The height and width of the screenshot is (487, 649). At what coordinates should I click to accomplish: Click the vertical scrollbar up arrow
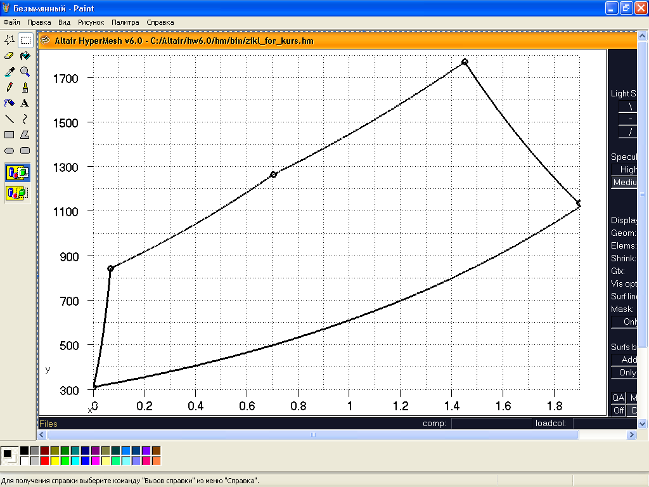tap(642, 36)
